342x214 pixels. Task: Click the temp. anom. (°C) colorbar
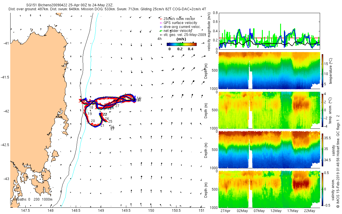tap(323, 110)
